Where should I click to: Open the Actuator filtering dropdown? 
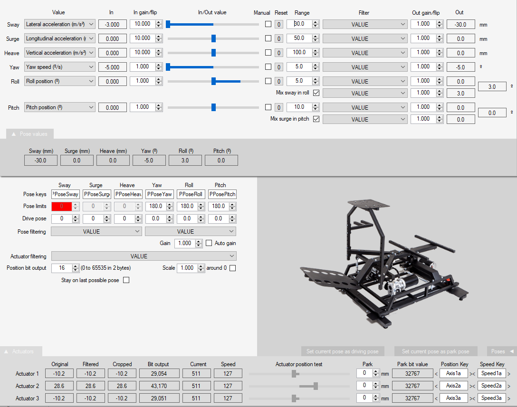coord(144,256)
